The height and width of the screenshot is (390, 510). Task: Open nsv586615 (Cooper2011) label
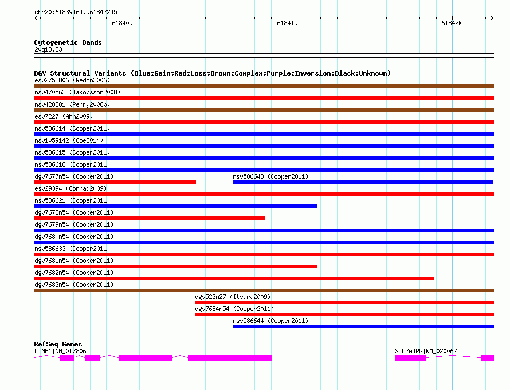click(x=72, y=152)
